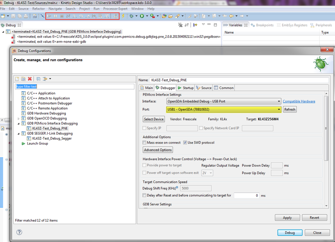This screenshot has width=335, height=242.
Task: Switch to the Source tab
Action: (x=204, y=88)
